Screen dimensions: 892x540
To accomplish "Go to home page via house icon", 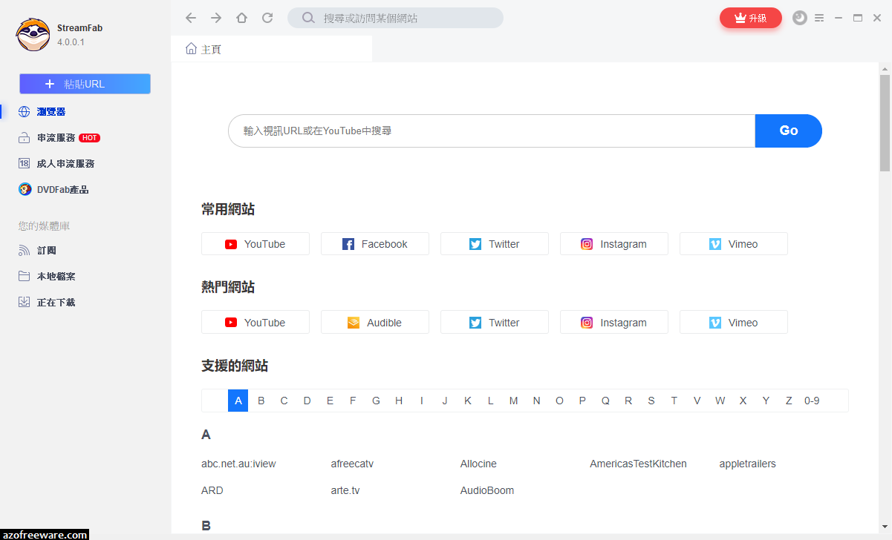I will click(241, 17).
